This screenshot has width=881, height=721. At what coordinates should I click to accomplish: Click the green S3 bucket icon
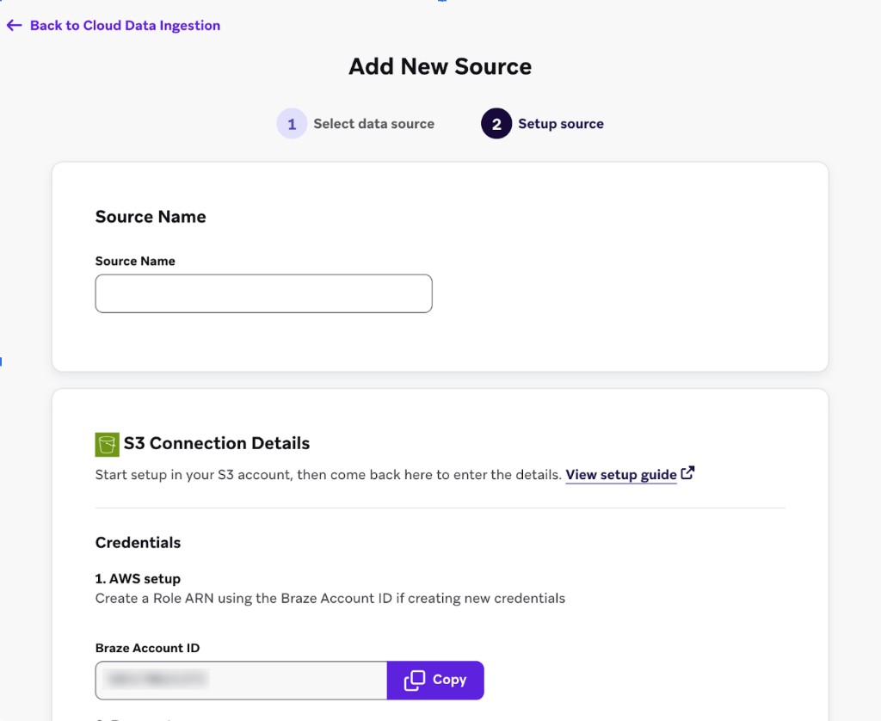click(x=107, y=444)
